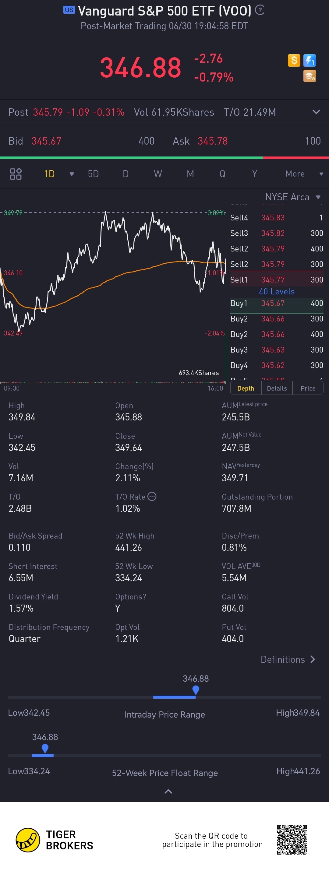The image size is (329, 878).
Task: Tap the 52-Week Price Float Range marker
Action: pyautogui.click(x=45, y=748)
